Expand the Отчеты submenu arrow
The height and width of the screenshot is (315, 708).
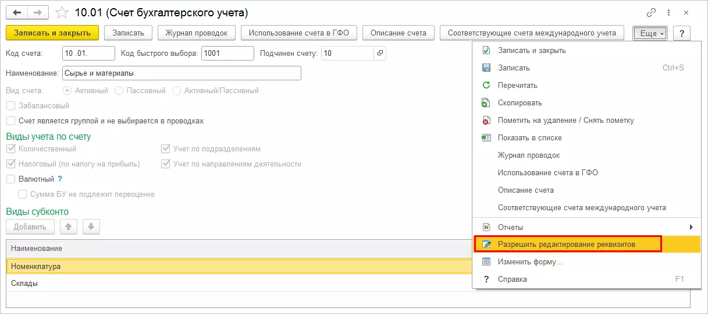pos(691,226)
